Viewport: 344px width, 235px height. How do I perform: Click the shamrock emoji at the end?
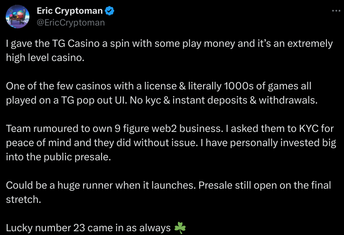click(x=180, y=228)
